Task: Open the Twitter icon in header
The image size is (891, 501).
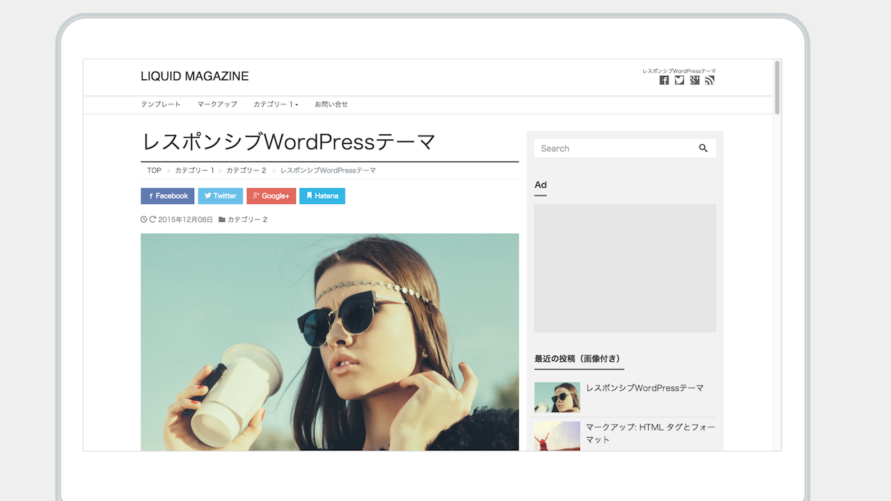Action: coord(679,81)
